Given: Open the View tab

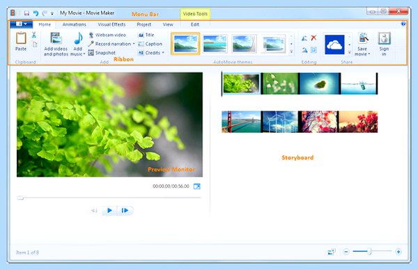Looking at the screenshot, I should 168,24.
